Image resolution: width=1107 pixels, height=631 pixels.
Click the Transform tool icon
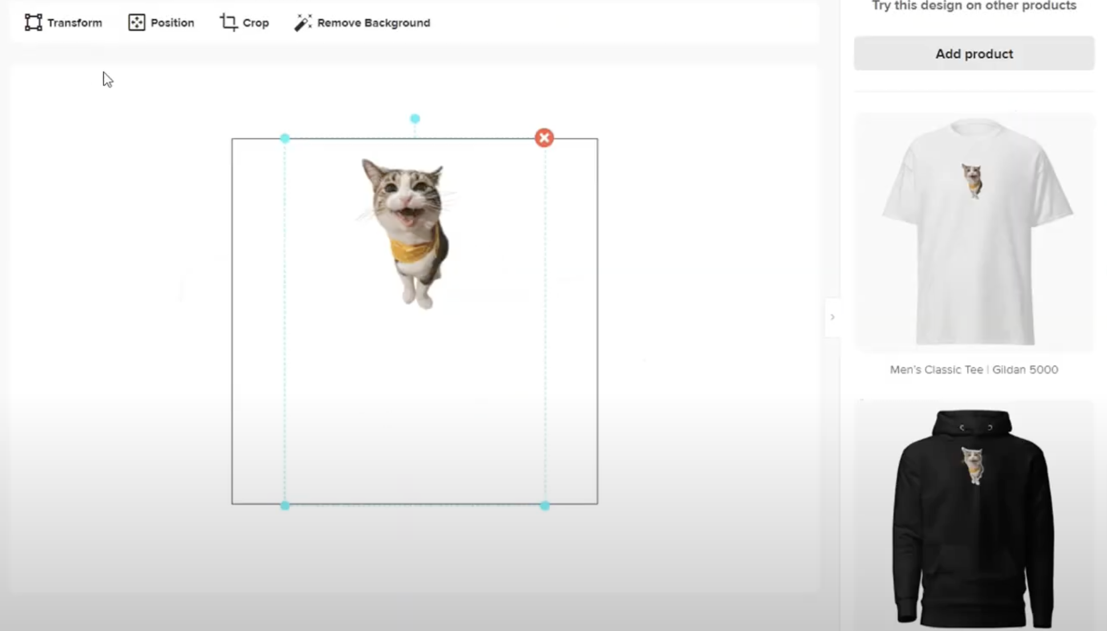click(x=33, y=23)
